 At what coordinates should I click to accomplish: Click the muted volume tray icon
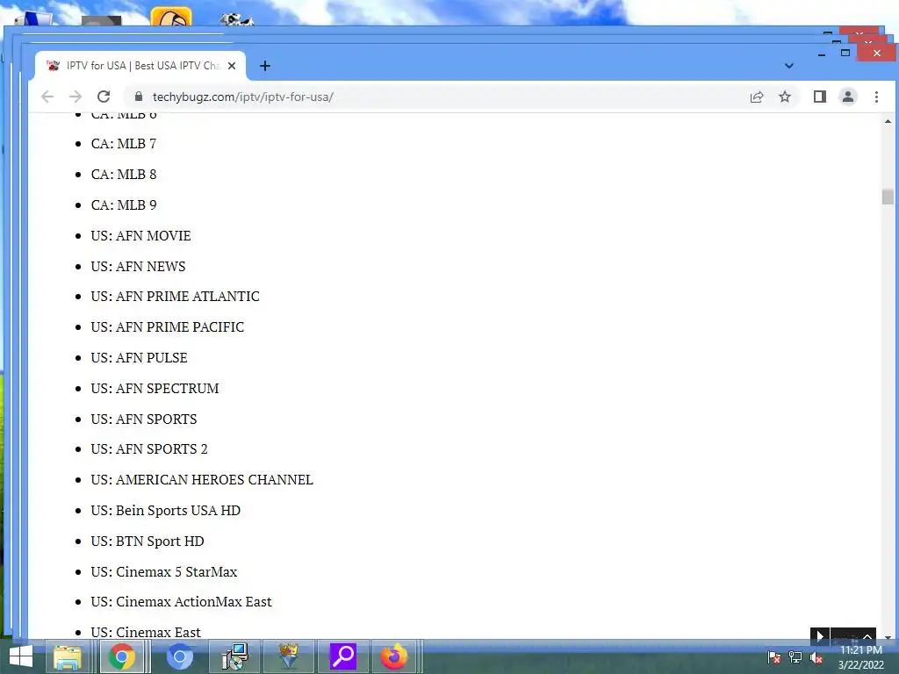pos(816,657)
